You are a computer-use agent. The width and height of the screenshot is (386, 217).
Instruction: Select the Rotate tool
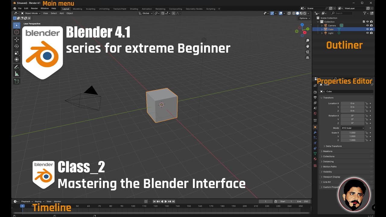(x=17, y=46)
